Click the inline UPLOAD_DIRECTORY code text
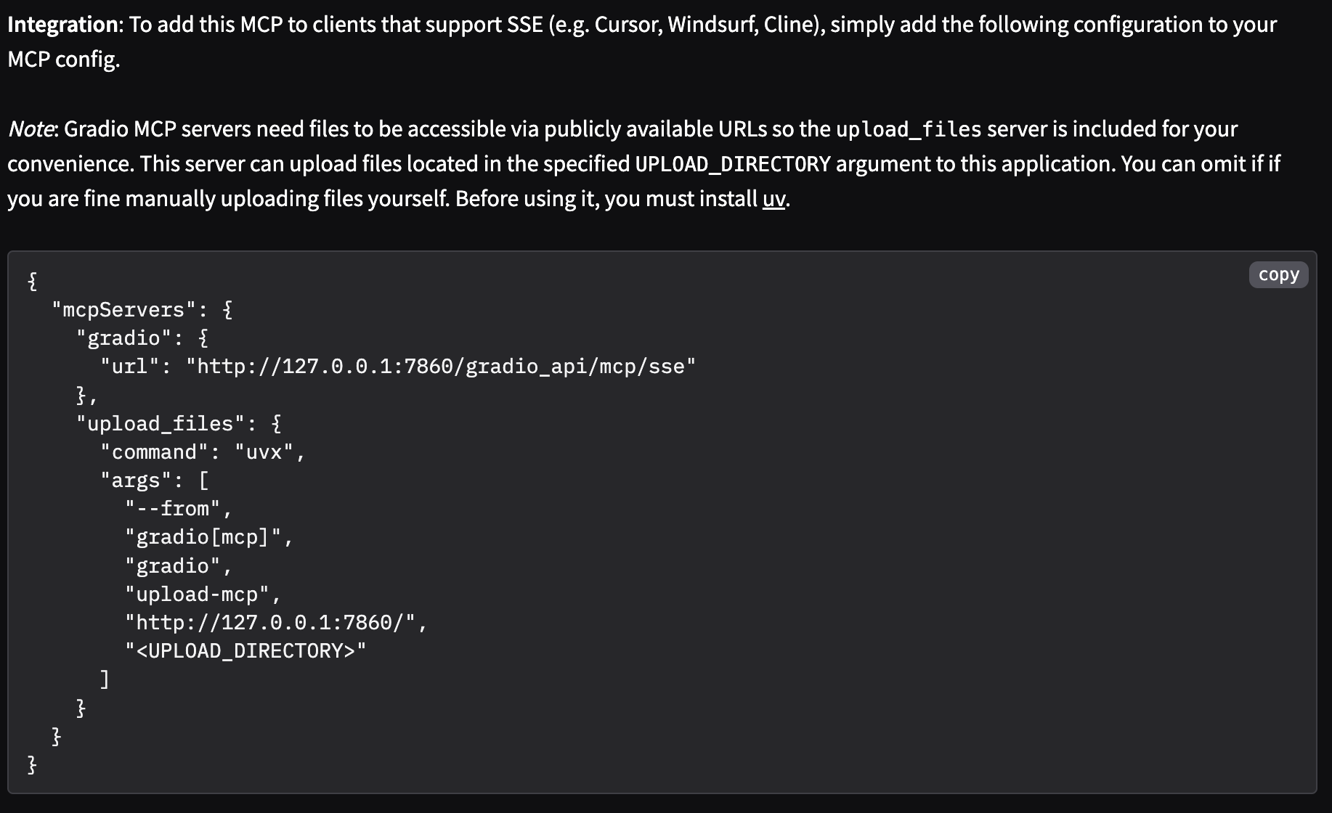 pyautogui.click(x=732, y=164)
